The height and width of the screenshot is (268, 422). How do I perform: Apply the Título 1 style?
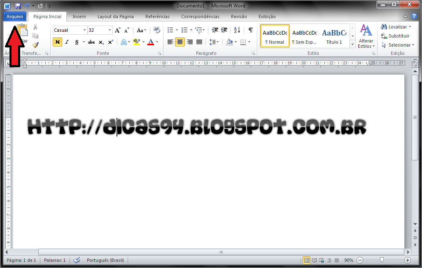coord(334,36)
